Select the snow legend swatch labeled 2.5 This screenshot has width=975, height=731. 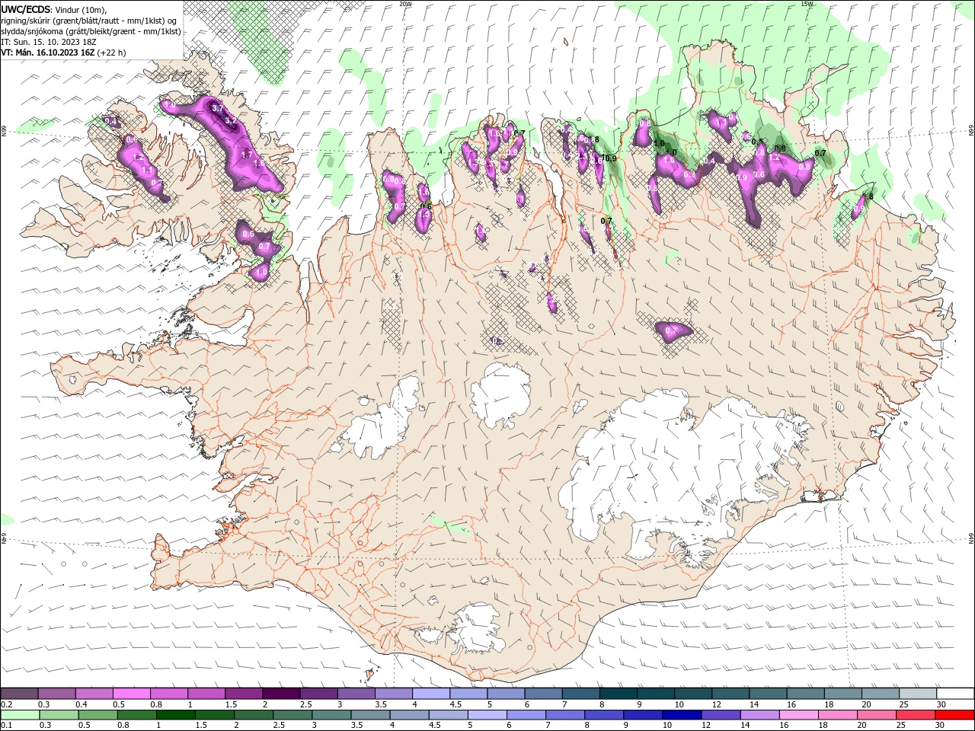[318, 694]
